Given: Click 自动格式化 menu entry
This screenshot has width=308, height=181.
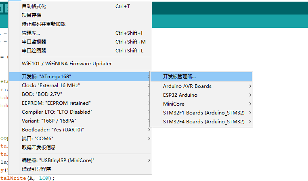Looking at the screenshot, I should 34,6.
